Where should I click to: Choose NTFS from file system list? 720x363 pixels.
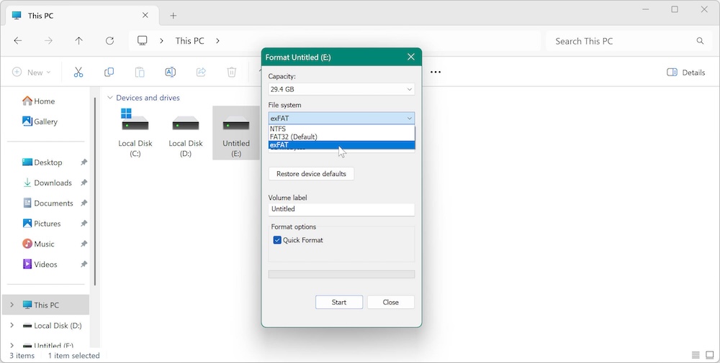coord(341,129)
